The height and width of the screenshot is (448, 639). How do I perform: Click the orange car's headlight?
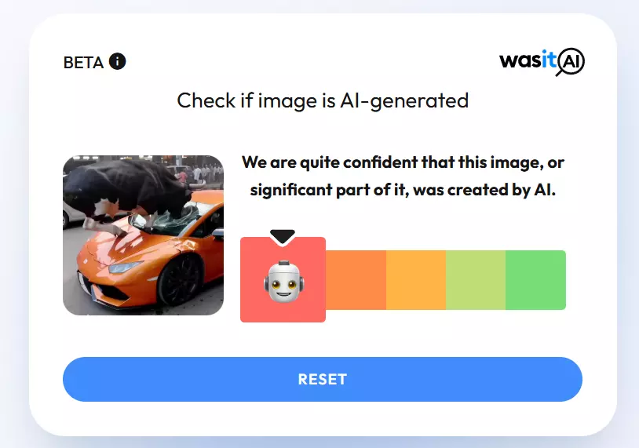click(x=124, y=268)
